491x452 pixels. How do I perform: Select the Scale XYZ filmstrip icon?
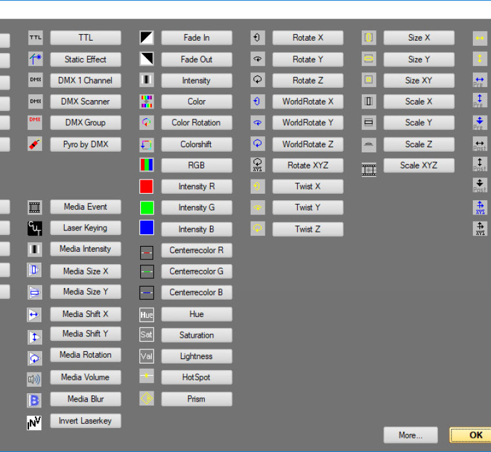(369, 169)
